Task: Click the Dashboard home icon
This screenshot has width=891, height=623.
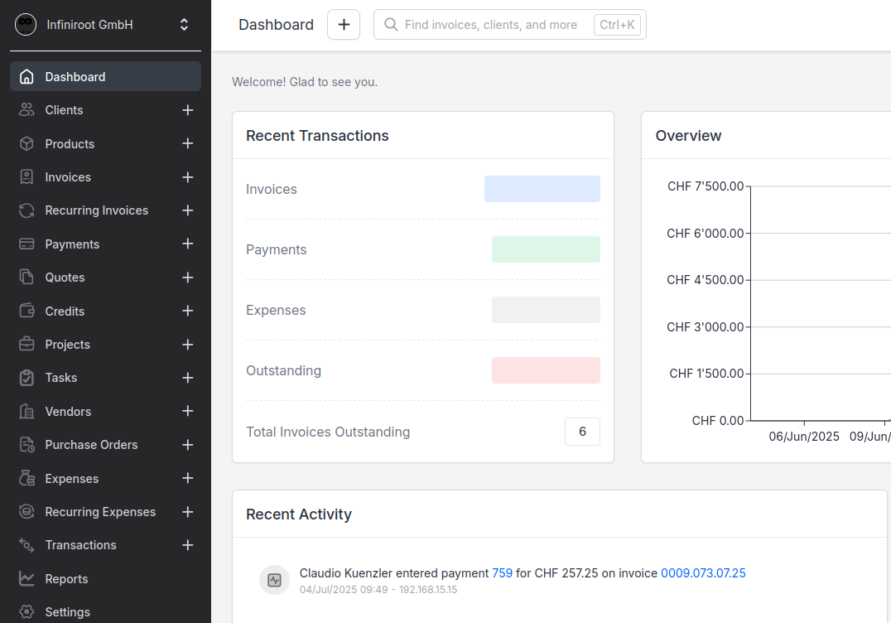Action: 26,77
